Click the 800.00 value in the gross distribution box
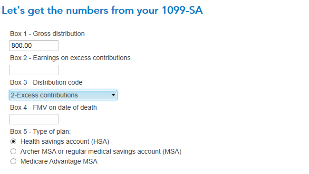The image size is (309, 174). [21, 46]
